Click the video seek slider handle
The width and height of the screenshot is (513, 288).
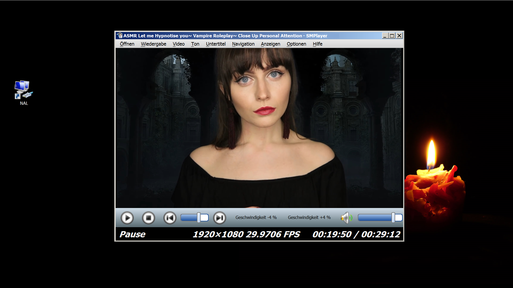click(199, 218)
